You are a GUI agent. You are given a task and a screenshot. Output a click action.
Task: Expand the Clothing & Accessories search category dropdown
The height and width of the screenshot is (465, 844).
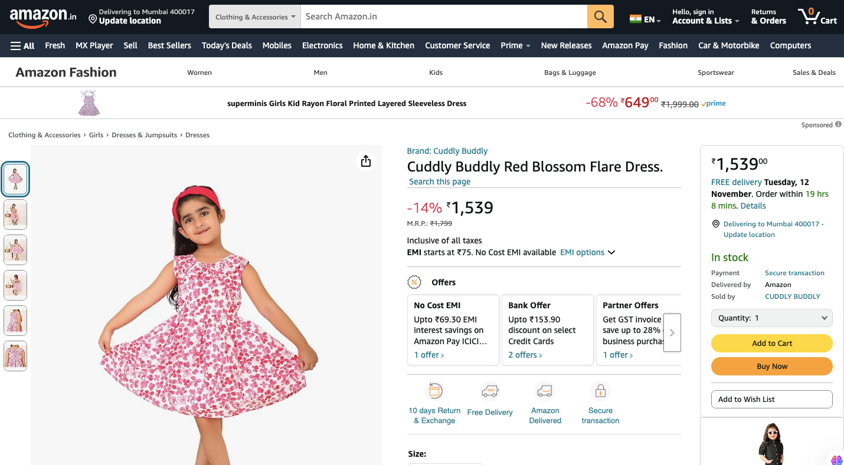(x=255, y=17)
